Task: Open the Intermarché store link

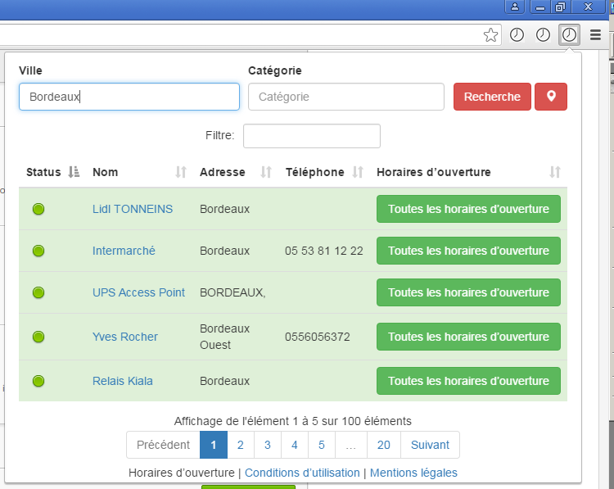Action: coord(124,251)
